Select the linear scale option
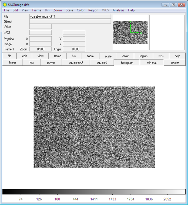188x205 pixels. pyautogui.click(x=12, y=63)
